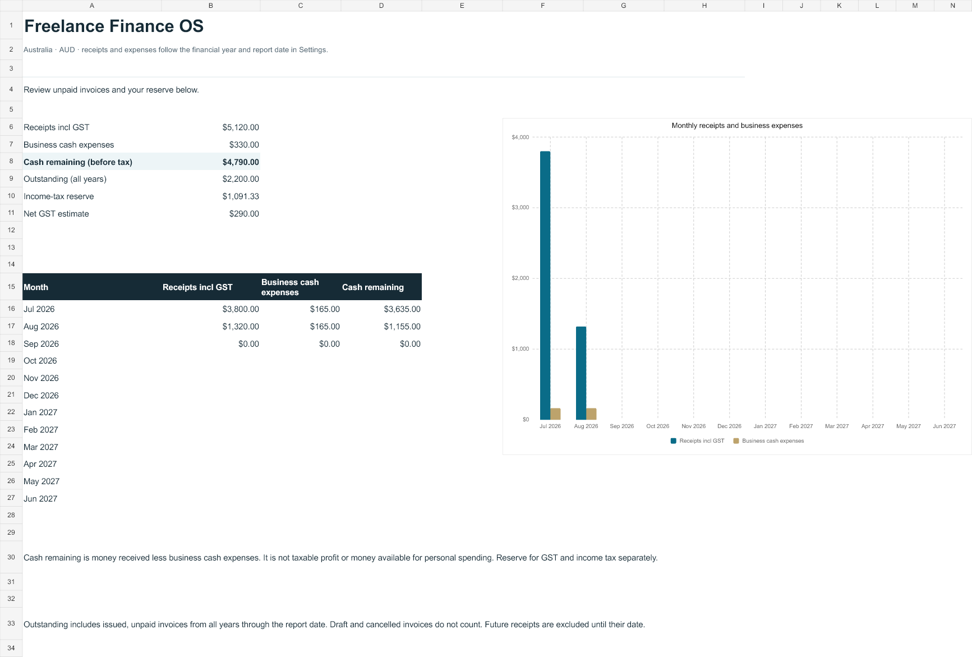
Task: Select the $1,320.00 Aug receipts cell
Action: pos(241,327)
